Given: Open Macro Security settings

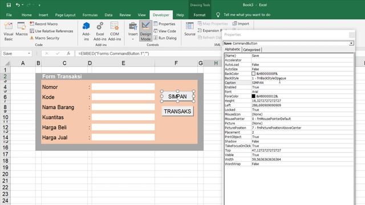Looking at the screenshot, I should click(44, 38).
